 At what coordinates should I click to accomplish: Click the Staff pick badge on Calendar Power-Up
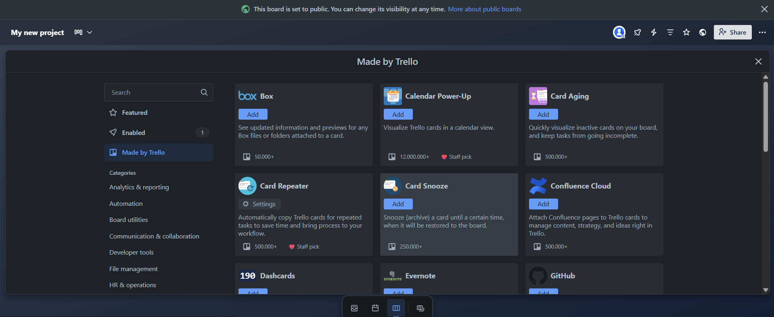[456, 157]
